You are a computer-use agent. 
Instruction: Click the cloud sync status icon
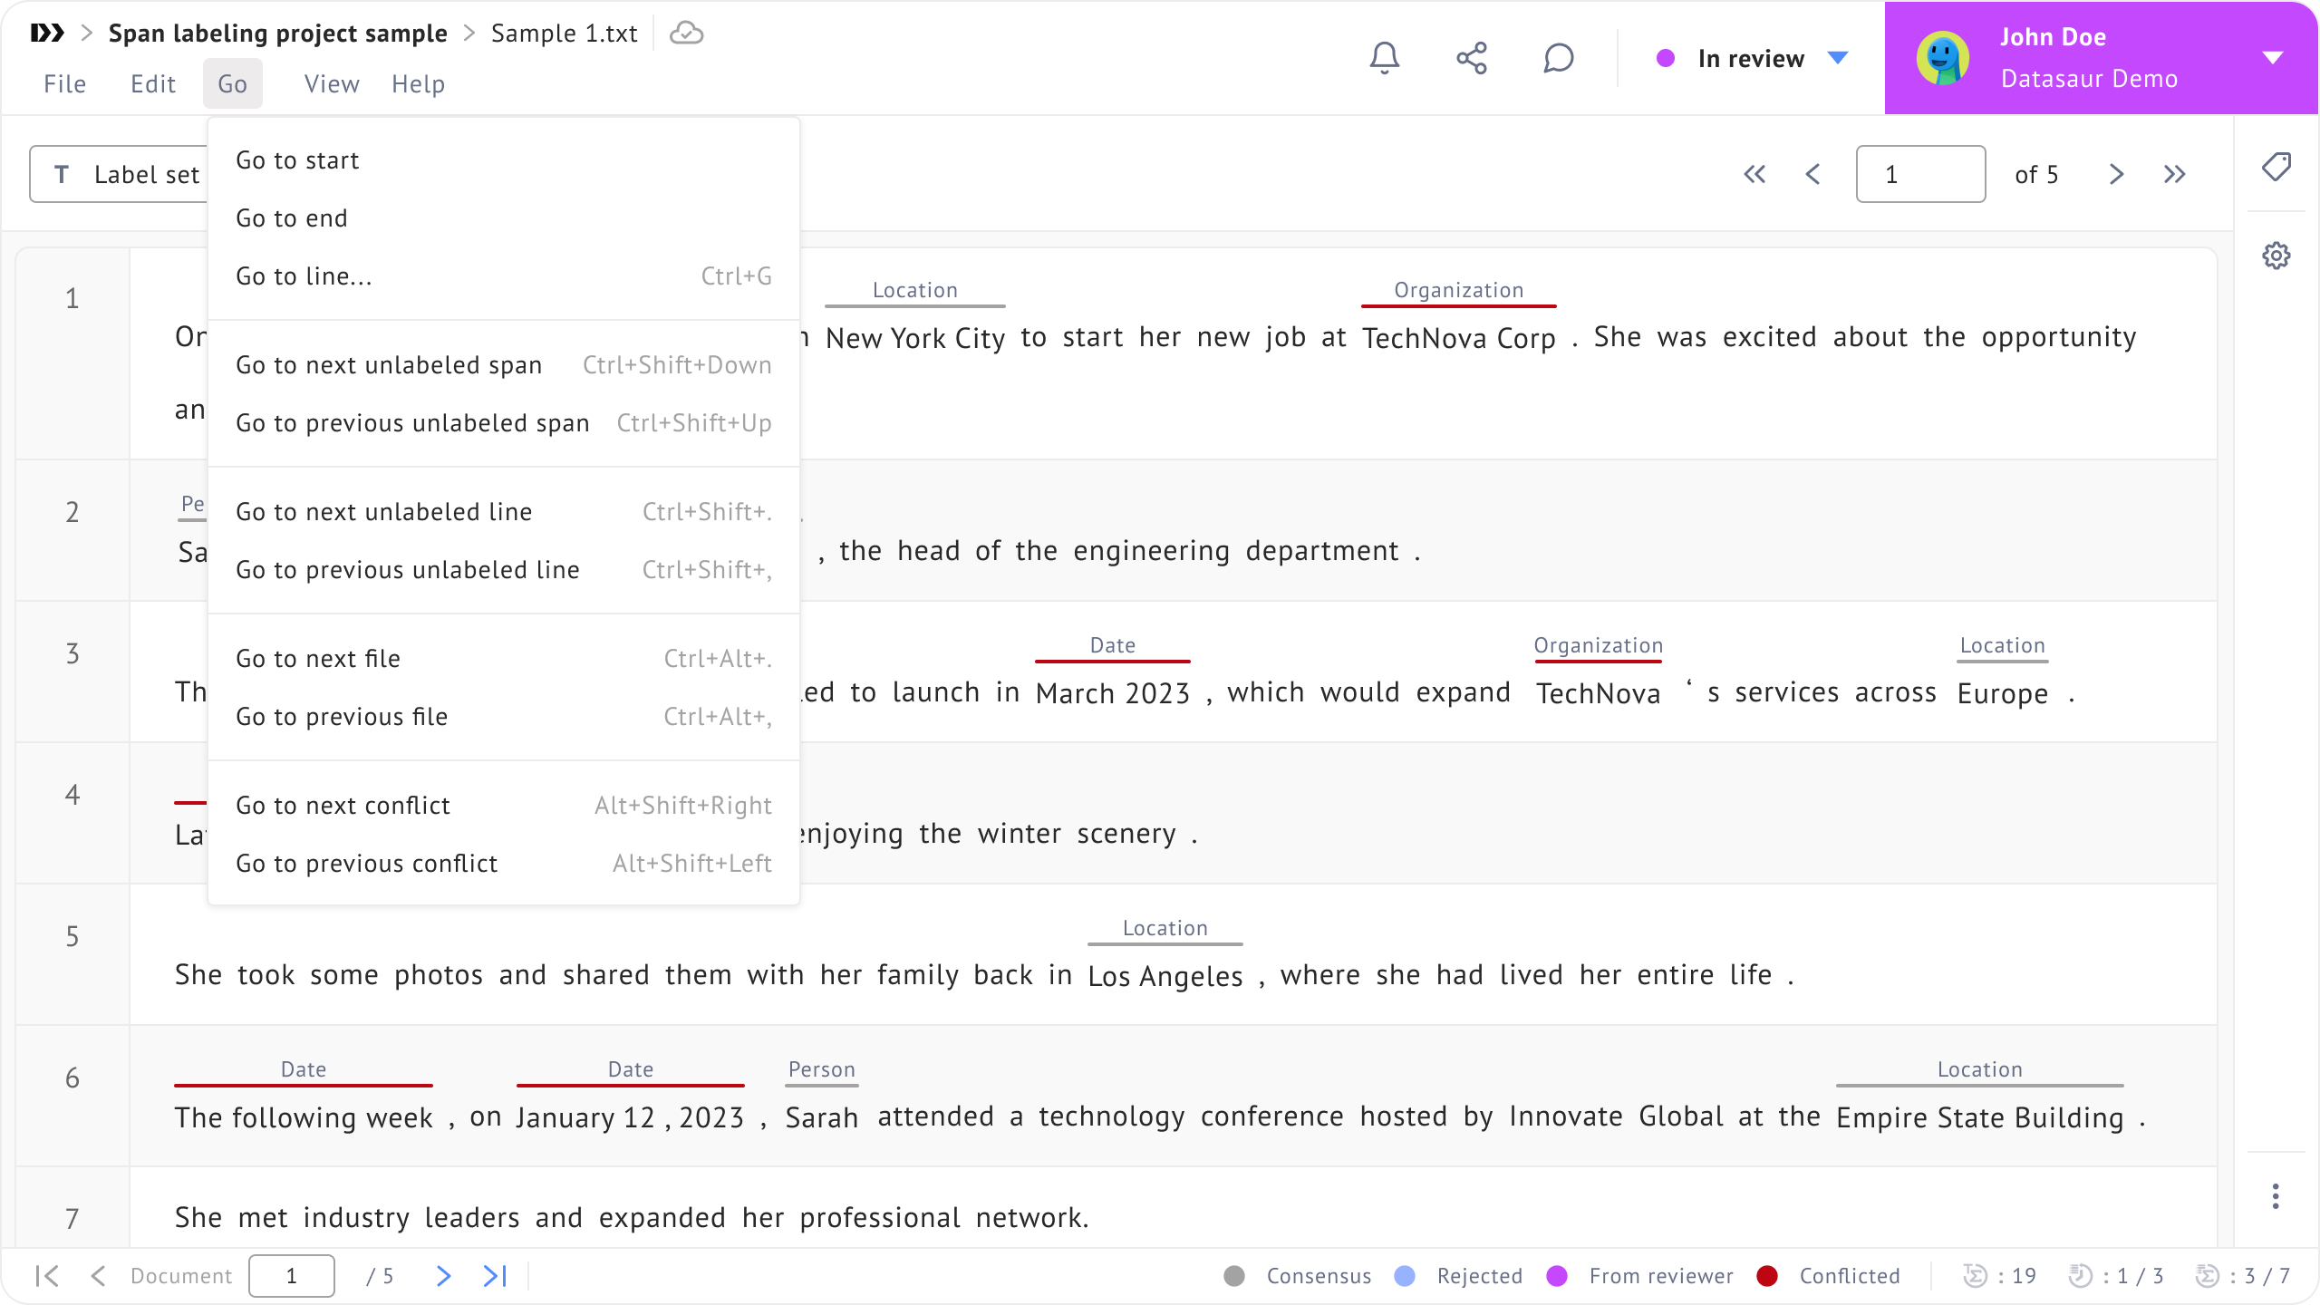686,34
